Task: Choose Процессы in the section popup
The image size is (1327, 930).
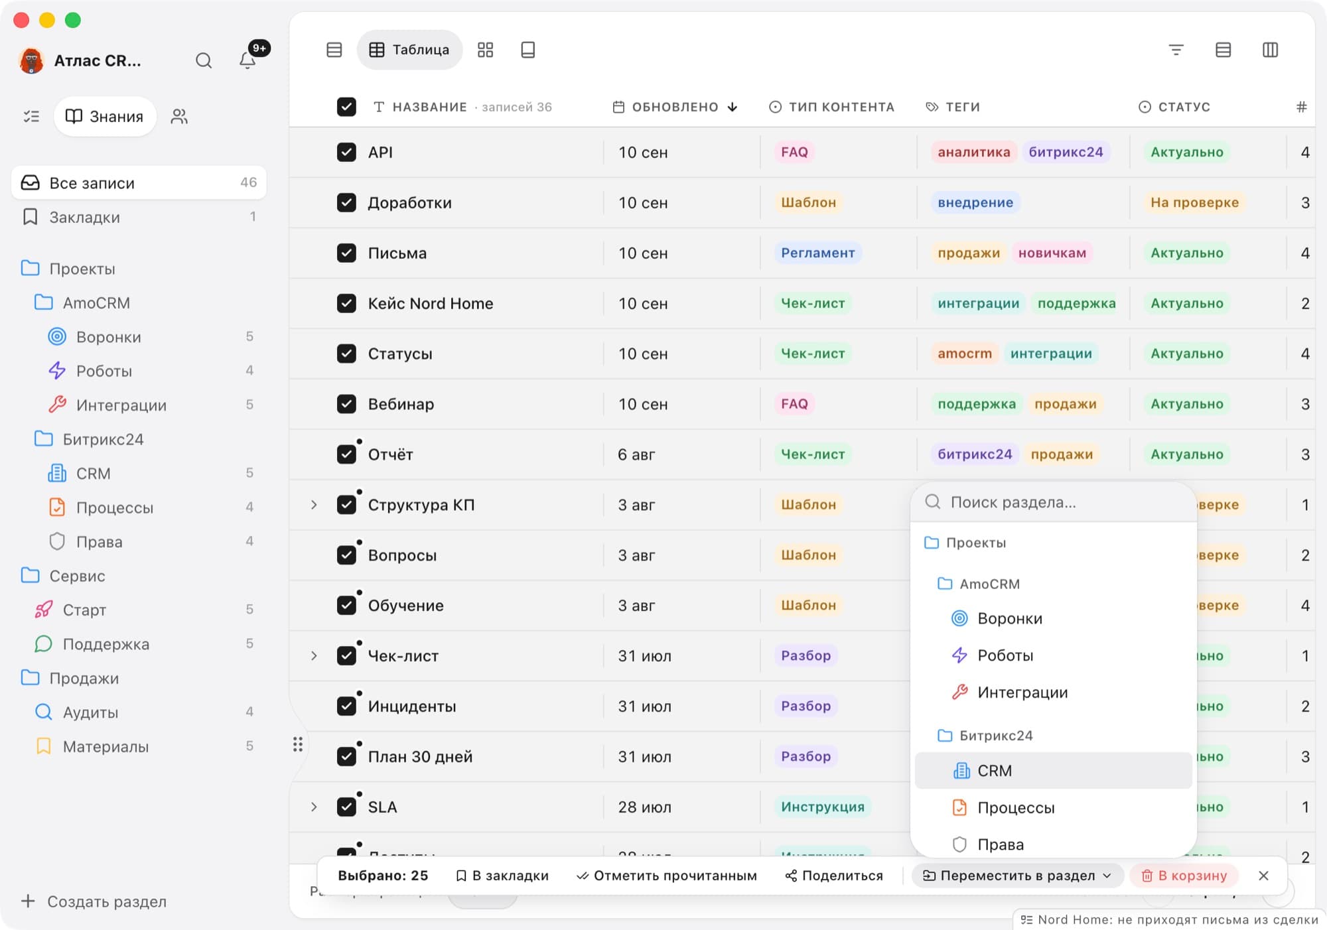Action: [x=1053, y=808]
